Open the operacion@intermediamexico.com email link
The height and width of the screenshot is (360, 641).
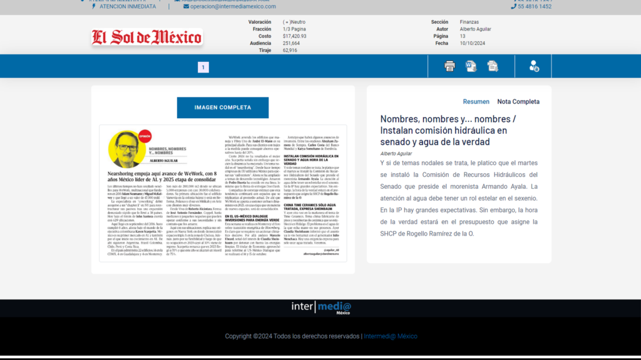click(233, 6)
